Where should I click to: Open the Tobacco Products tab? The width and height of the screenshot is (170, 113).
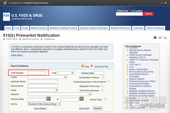point(155,28)
